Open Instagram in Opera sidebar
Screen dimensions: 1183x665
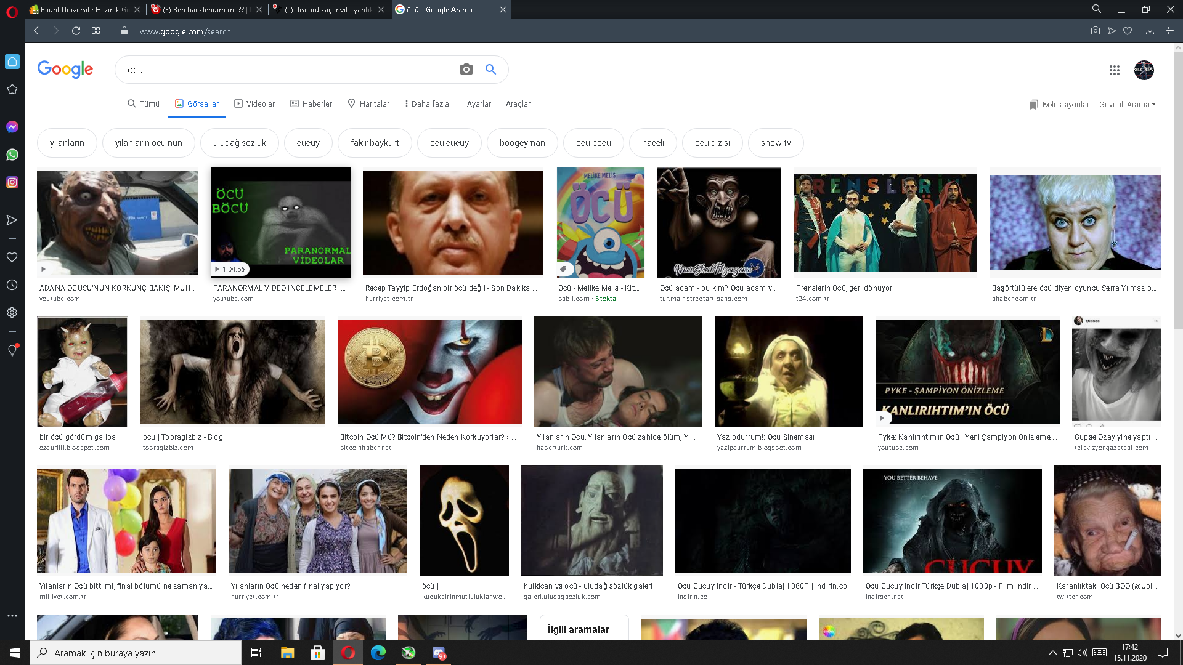(x=12, y=182)
